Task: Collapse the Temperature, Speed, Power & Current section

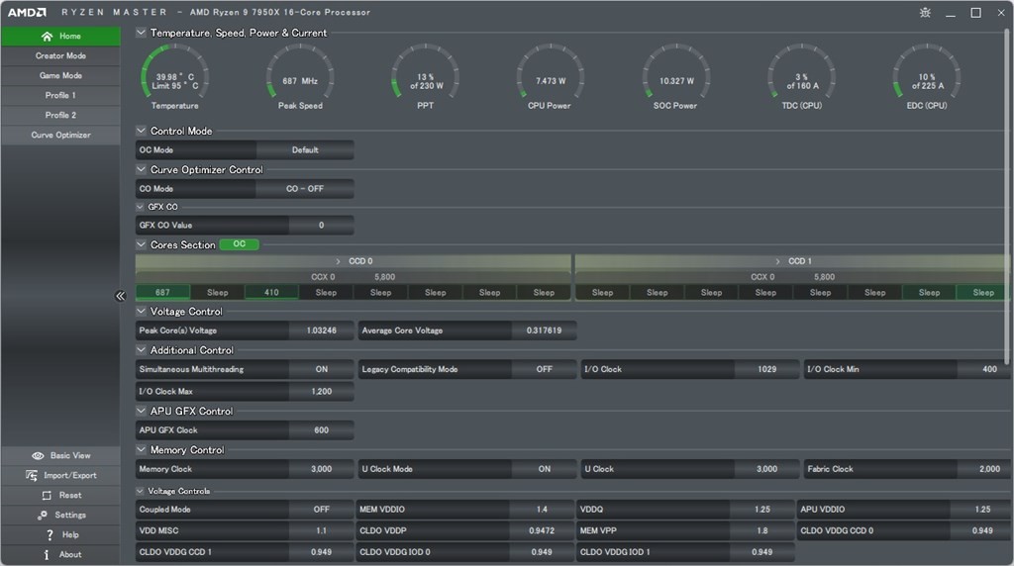Action: pos(142,33)
